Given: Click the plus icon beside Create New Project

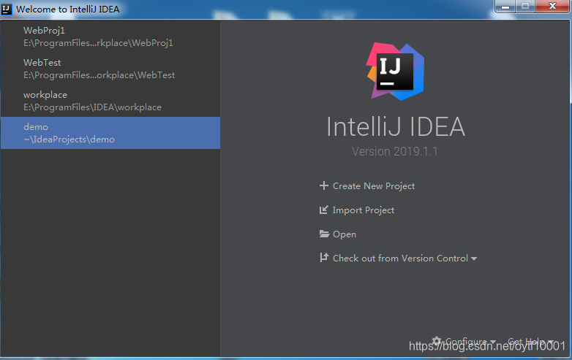Looking at the screenshot, I should coord(323,185).
